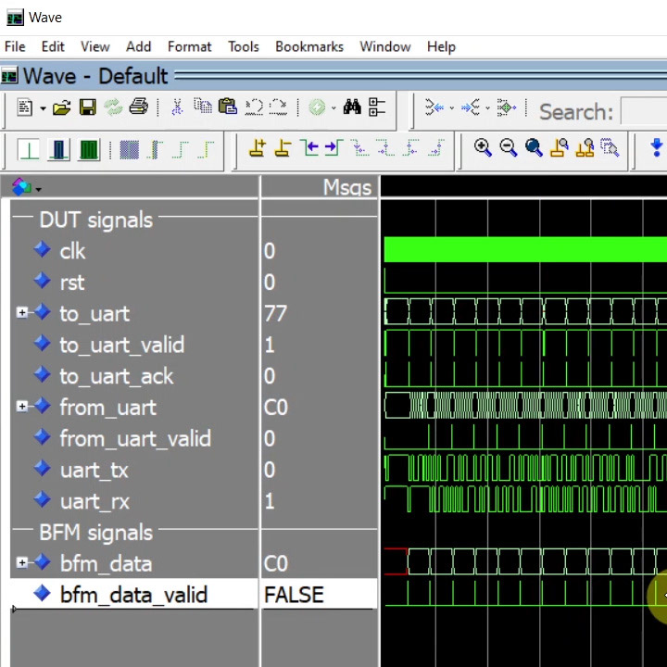Click the Search input field

point(644,111)
